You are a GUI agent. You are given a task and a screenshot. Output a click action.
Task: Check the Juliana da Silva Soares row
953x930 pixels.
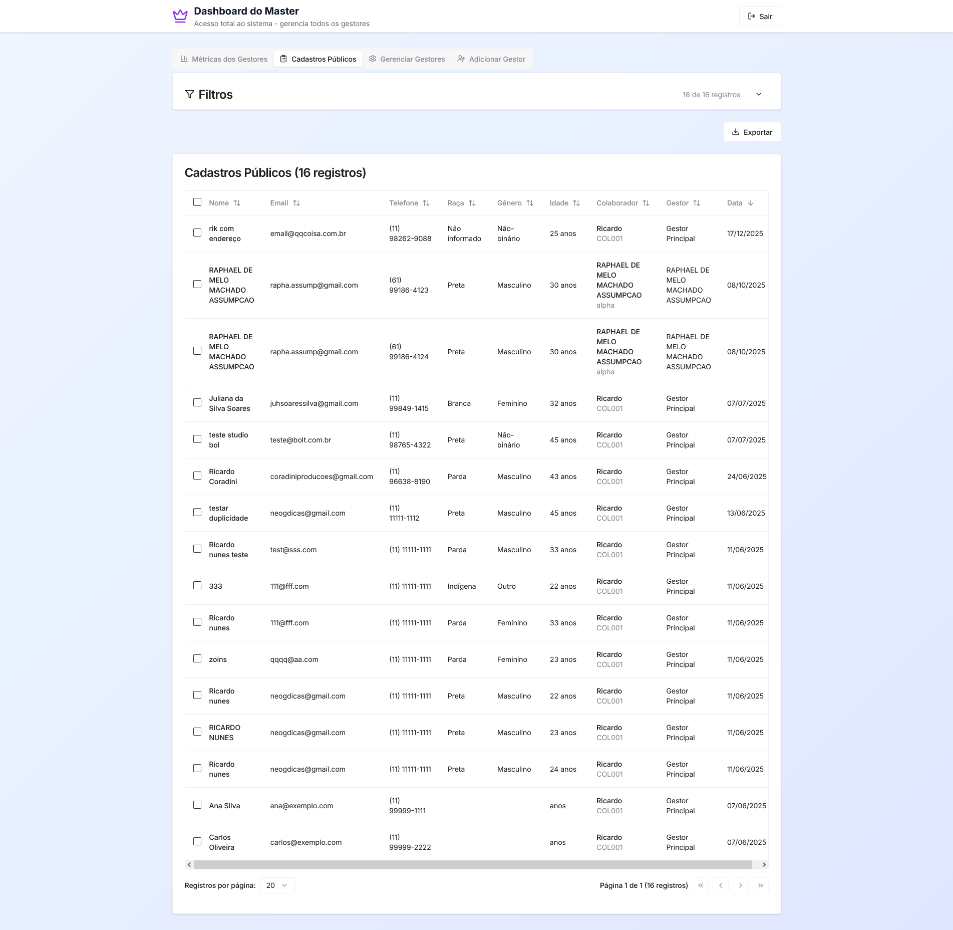(197, 402)
